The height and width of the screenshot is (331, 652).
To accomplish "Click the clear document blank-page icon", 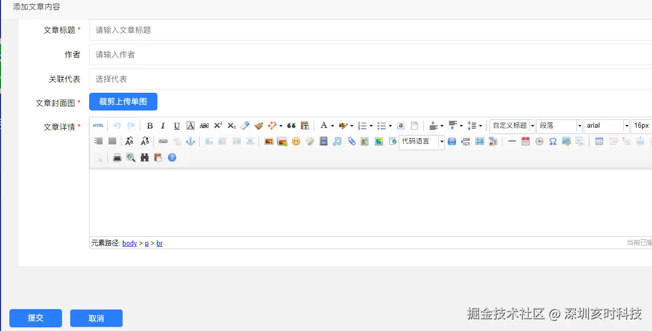I will (x=414, y=126).
